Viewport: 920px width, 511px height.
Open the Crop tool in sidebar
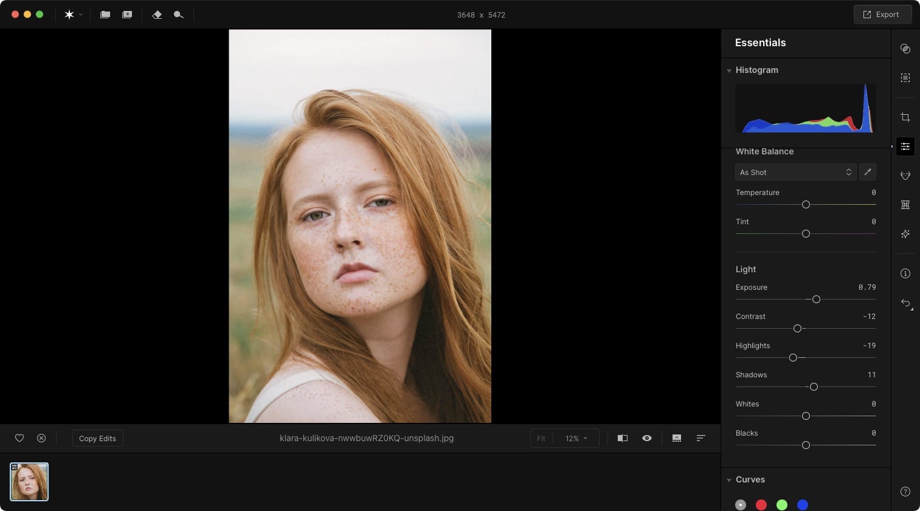point(905,117)
